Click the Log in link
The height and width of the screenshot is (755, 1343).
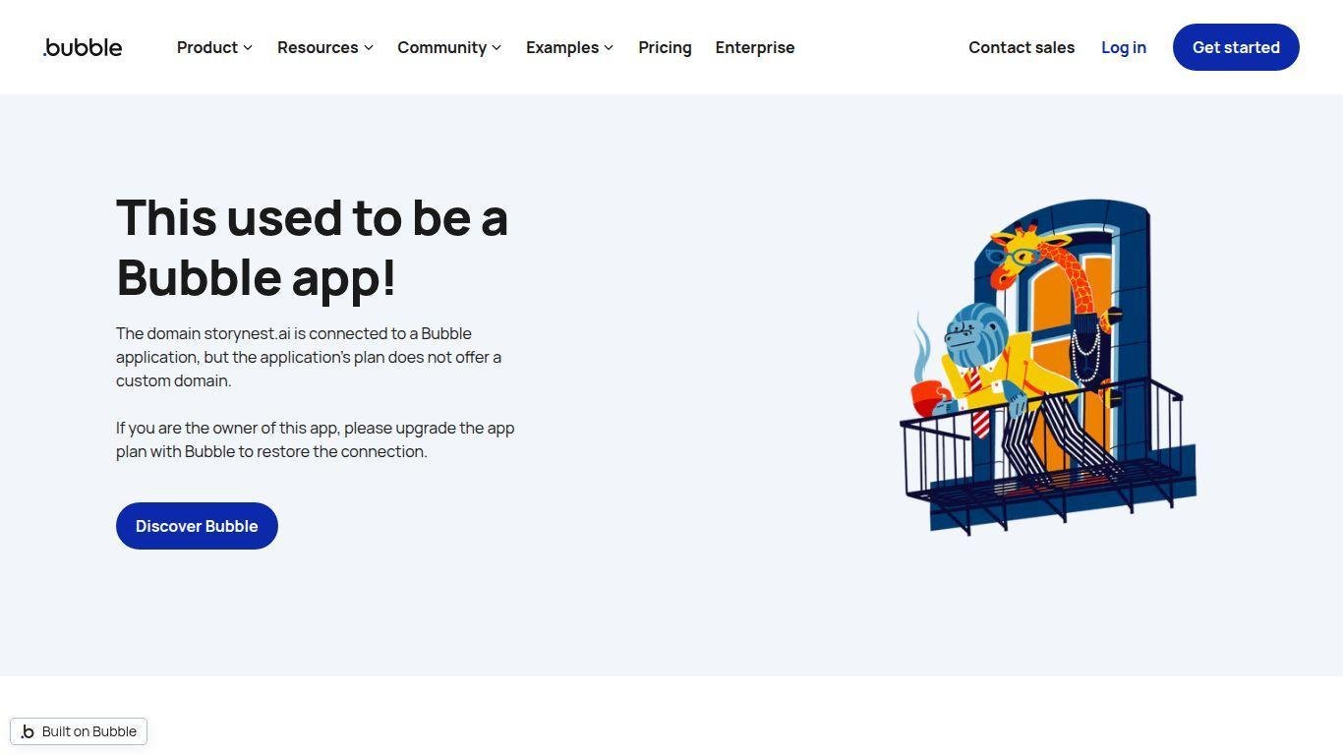click(x=1124, y=47)
